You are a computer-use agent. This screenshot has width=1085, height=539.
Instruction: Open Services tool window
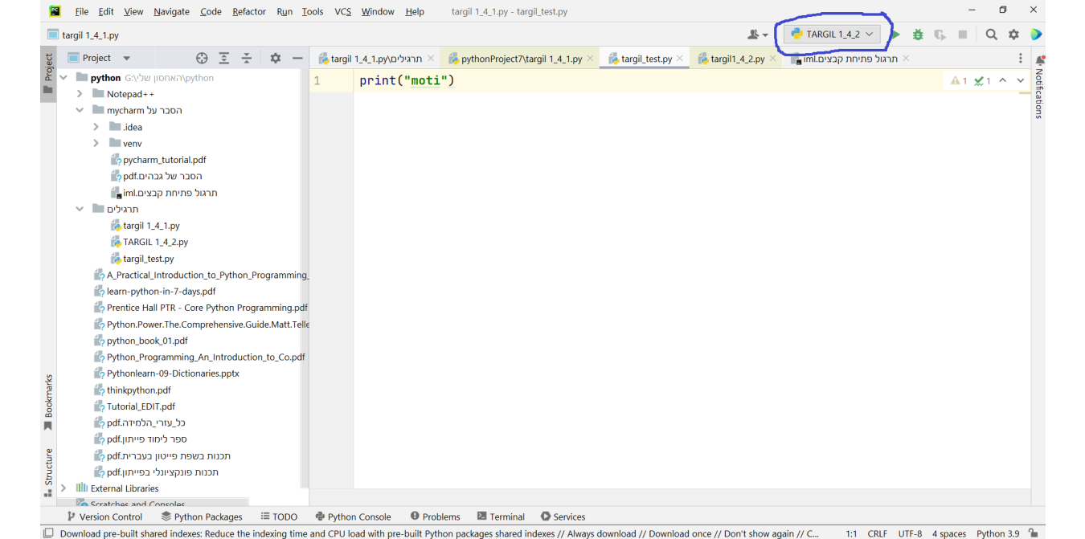(563, 517)
